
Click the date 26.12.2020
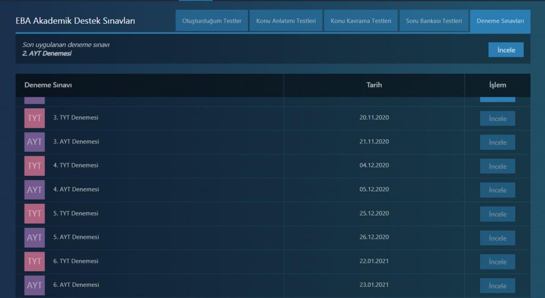click(374, 237)
